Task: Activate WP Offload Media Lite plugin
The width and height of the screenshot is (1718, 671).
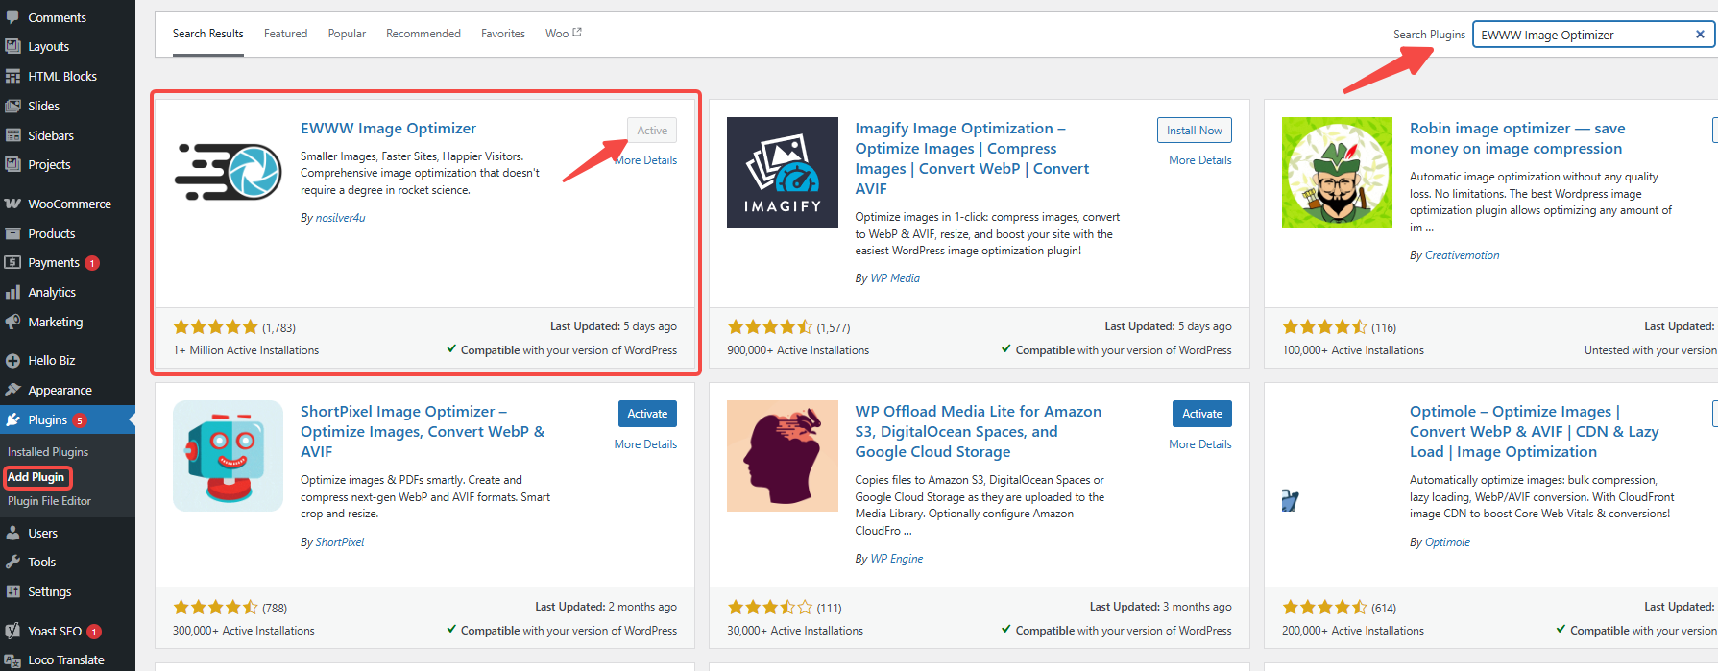Action: tap(1201, 414)
